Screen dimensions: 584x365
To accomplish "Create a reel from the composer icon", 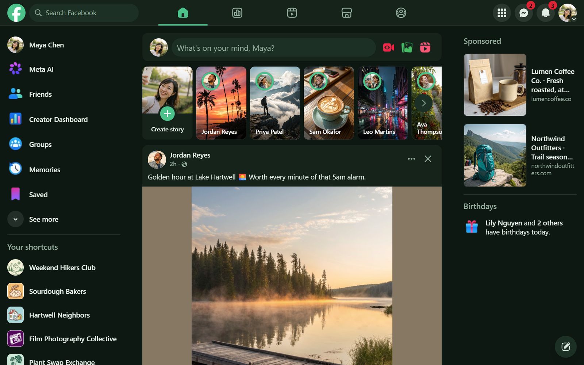I will (425, 47).
